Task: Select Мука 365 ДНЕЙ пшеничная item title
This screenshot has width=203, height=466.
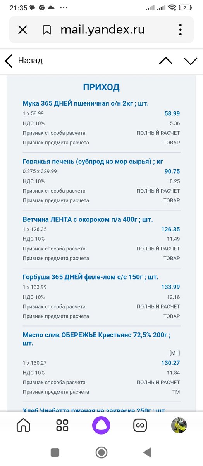Action: (86, 103)
